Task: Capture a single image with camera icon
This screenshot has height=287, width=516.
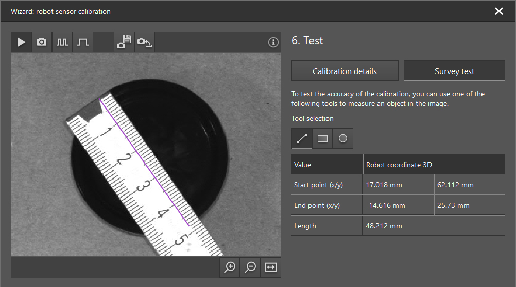Action: [x=42, y=42]
